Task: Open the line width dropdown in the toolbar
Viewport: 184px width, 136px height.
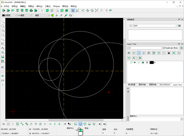Action: tap(24, 15)
